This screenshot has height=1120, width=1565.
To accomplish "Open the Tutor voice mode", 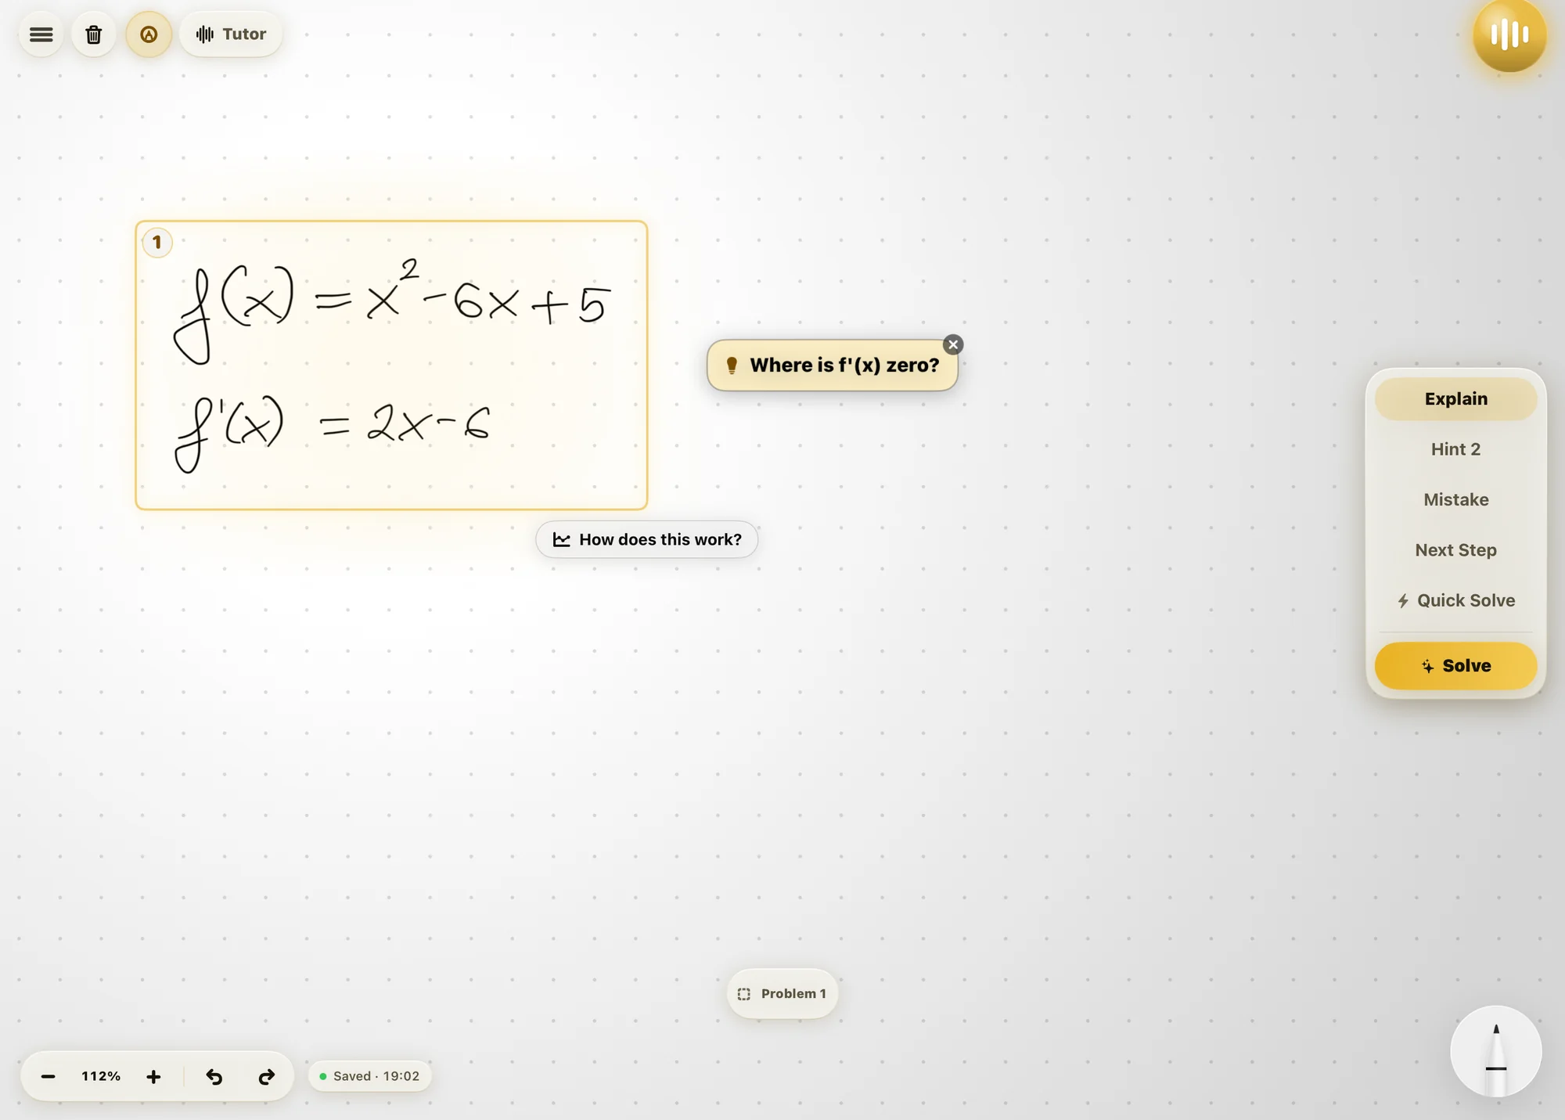I will (x=231, y=34).
